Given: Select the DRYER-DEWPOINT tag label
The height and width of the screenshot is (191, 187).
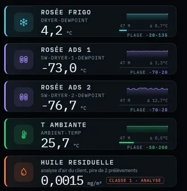Looking at the screenshot, I should (x=64, y=20).
